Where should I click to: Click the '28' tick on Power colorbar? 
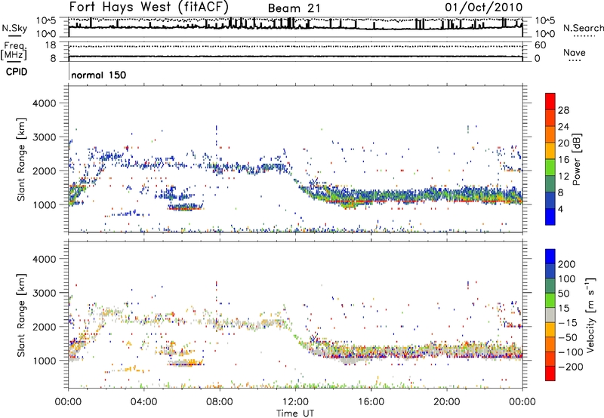tap(563, 110)
